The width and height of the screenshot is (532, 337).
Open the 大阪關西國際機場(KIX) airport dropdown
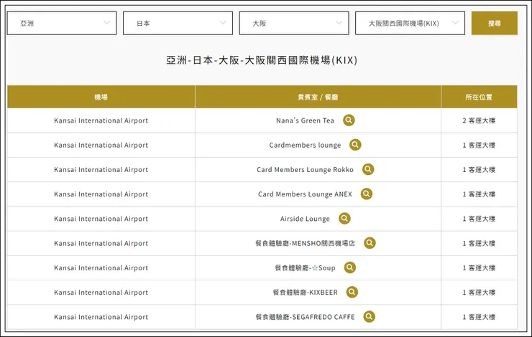[411, 24]
